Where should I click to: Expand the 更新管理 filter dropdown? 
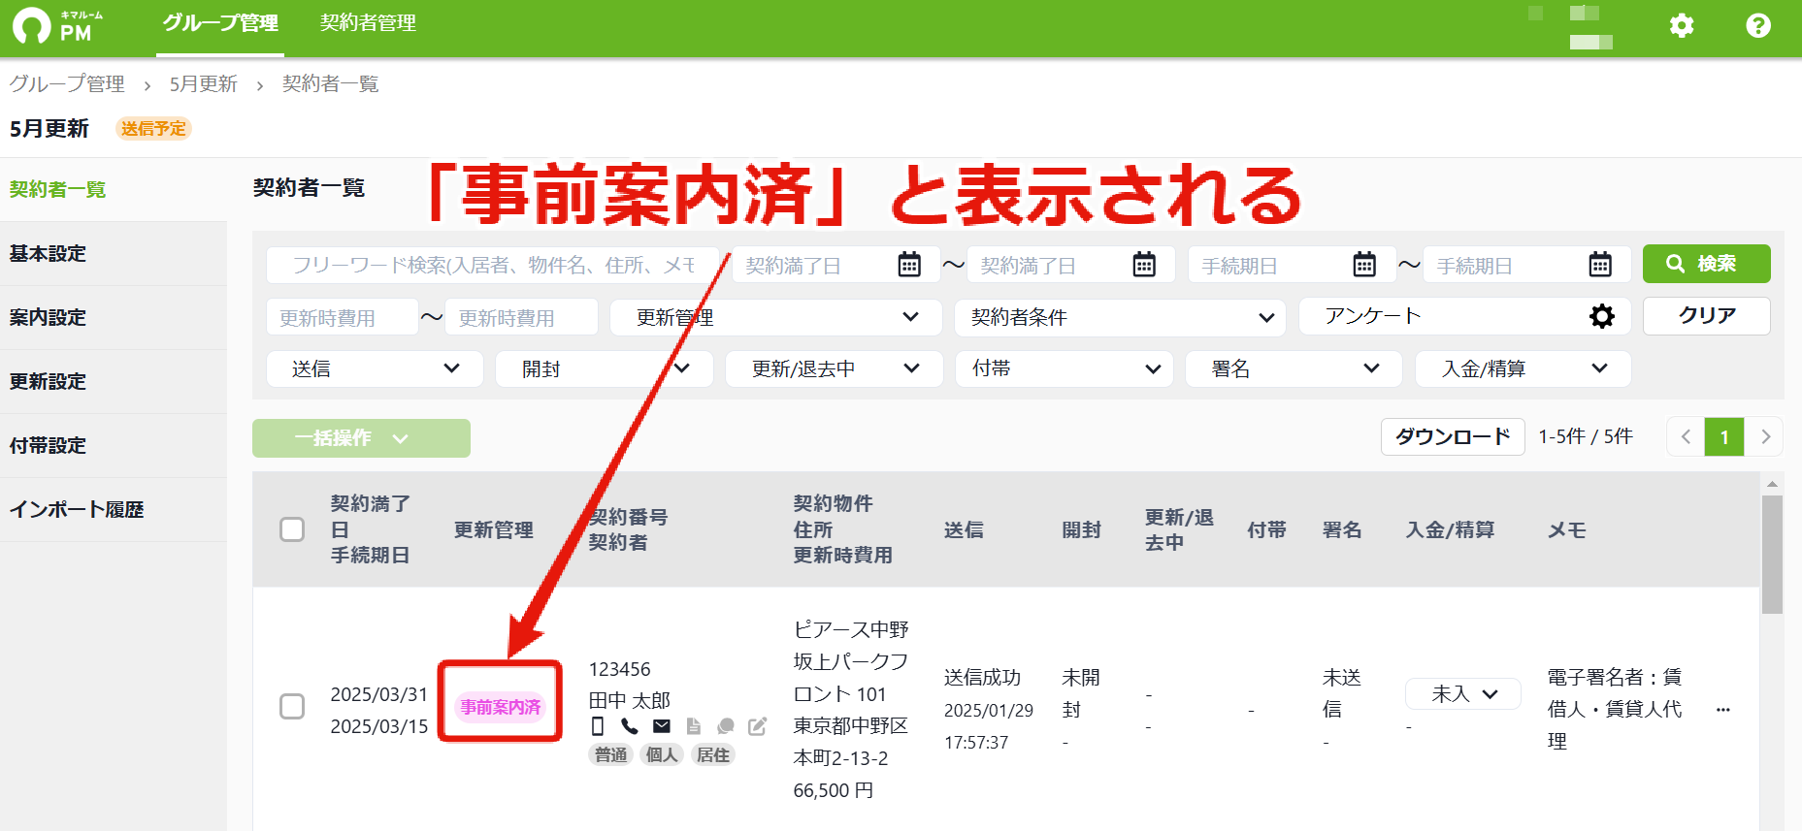coord(775,317)
